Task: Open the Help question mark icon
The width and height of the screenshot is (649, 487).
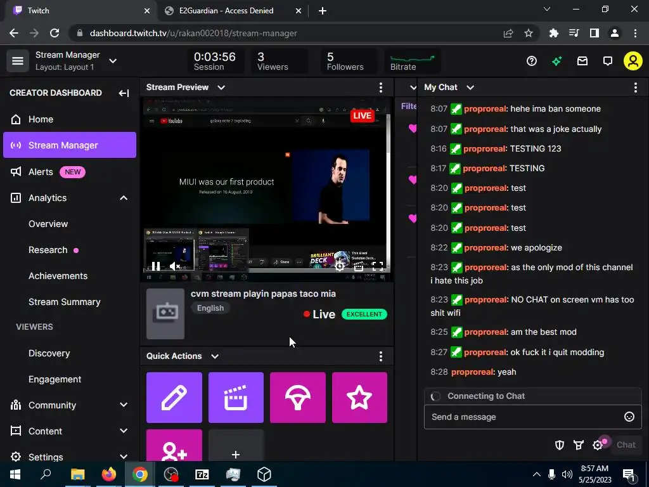Action: click(x=532, y=62)
